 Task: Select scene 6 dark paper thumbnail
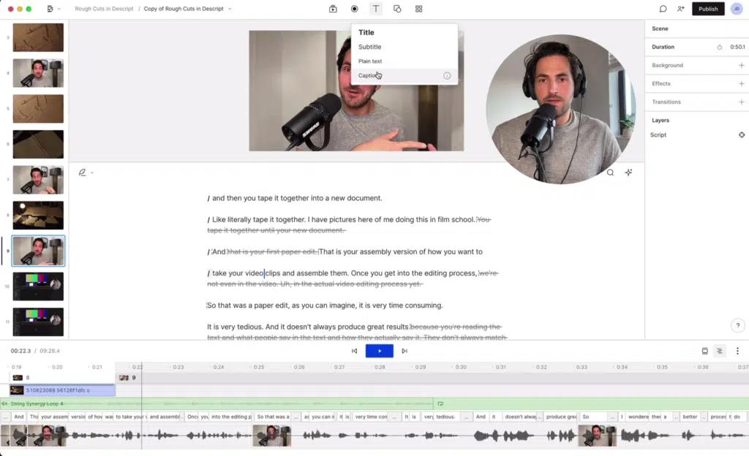click(x=38, y=144)
